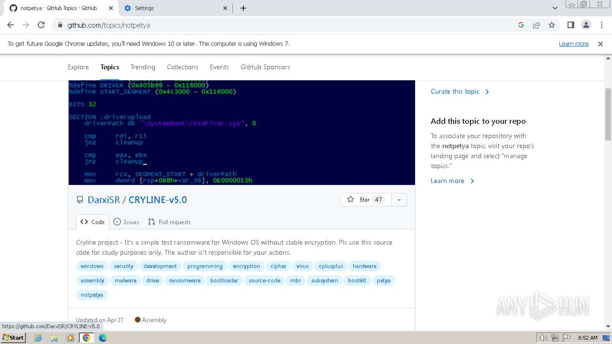Select the petya topic tag
This screenshot has height=344, width=612.
(383, 280)
